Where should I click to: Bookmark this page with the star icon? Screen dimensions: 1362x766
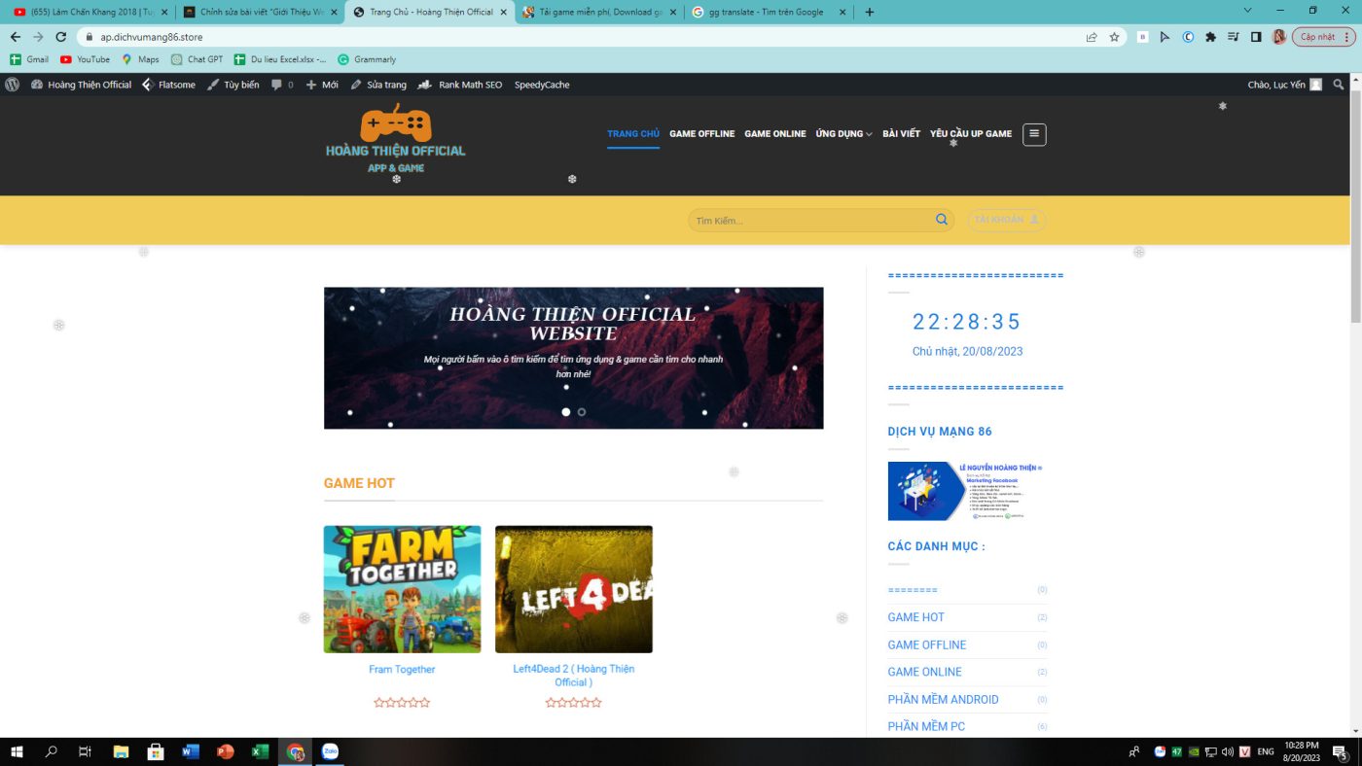click(1115, 37)
